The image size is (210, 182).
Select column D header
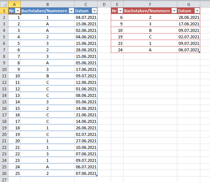[x=104, y=4]
